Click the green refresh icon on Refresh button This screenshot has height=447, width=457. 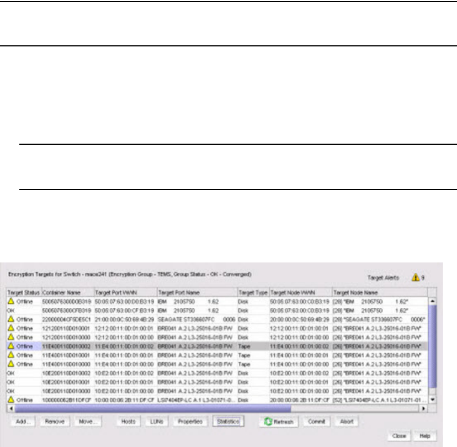pos(268,422)
